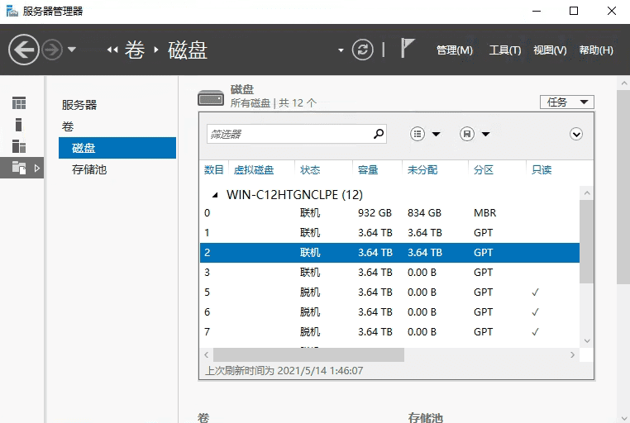Open the save query dropdown

click(x=475, y=134)
